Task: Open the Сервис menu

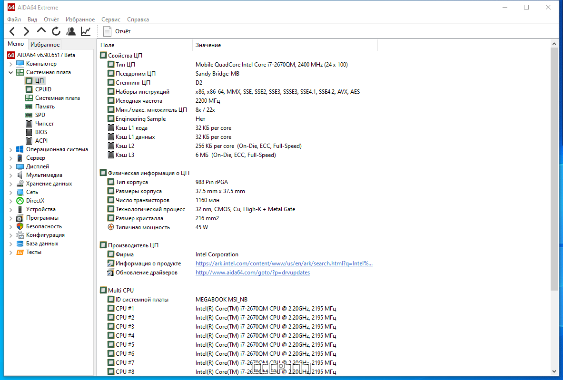Action: point(110,19)
